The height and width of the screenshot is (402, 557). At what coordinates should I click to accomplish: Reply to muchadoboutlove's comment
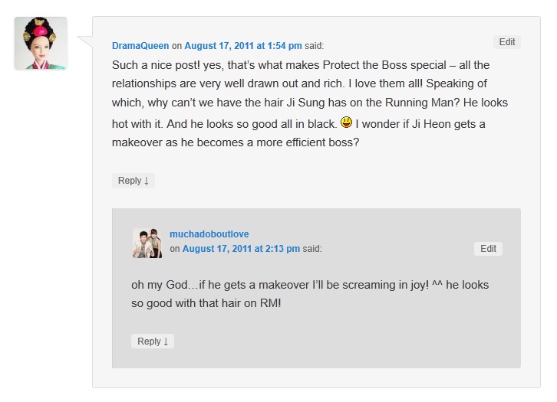(x=153, y=342)
